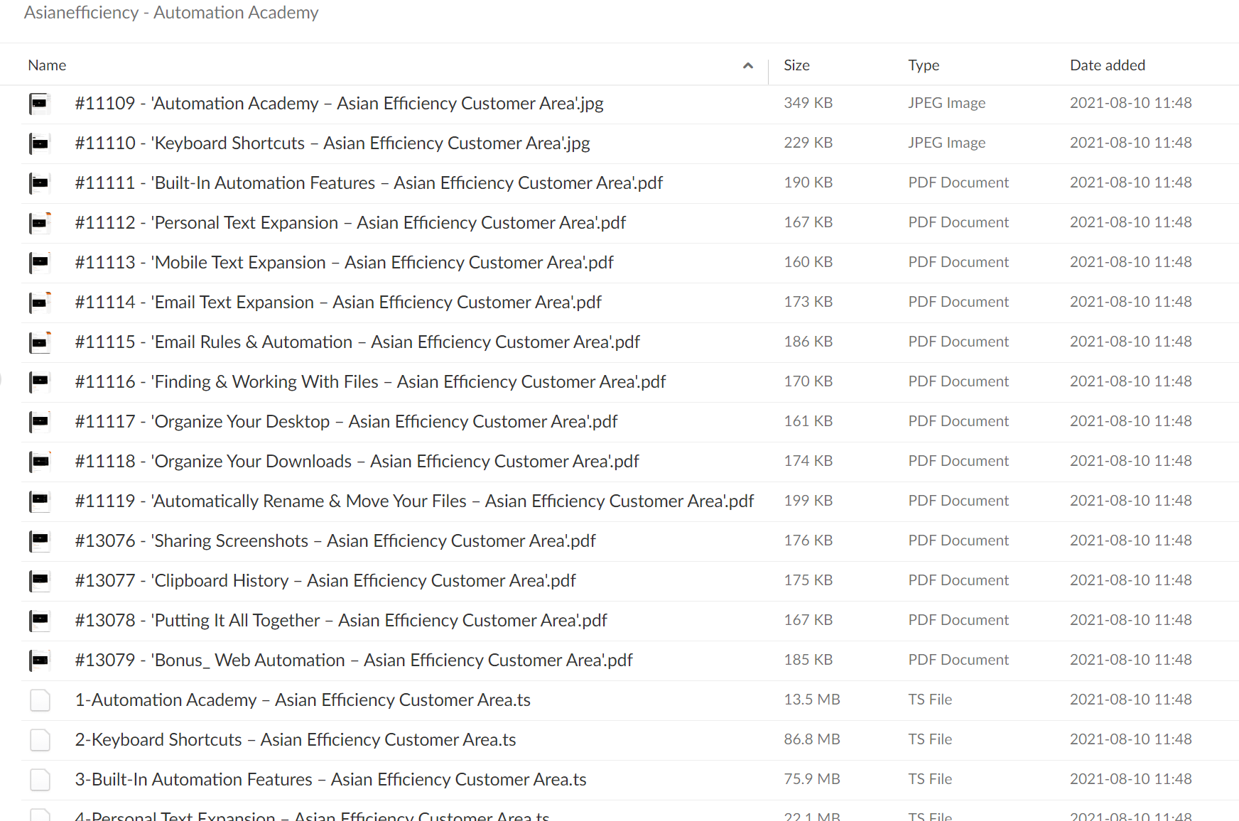
Task: Click the date added in the #13079 row
Action: click(1131, 660)
